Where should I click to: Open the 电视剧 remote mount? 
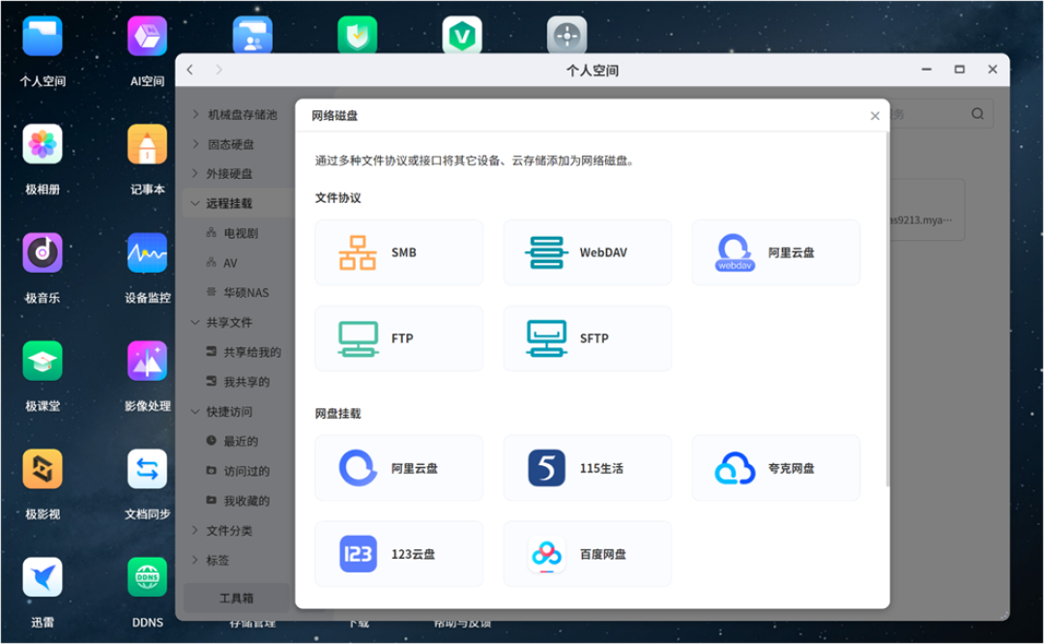(239, 233)
